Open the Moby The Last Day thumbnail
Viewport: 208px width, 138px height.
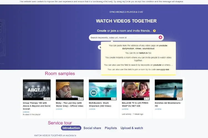[x=70, y=90]
